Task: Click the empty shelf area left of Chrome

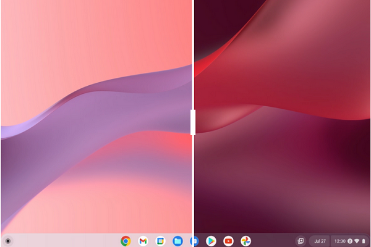Action: pos(62,241)
